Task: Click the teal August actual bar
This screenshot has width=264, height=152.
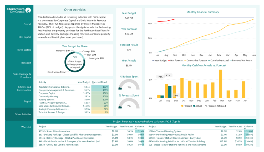Action: tap(170, 92)
